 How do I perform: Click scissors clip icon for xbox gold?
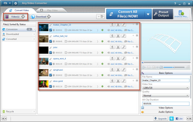pyautogui.click(x=118, y=81)
